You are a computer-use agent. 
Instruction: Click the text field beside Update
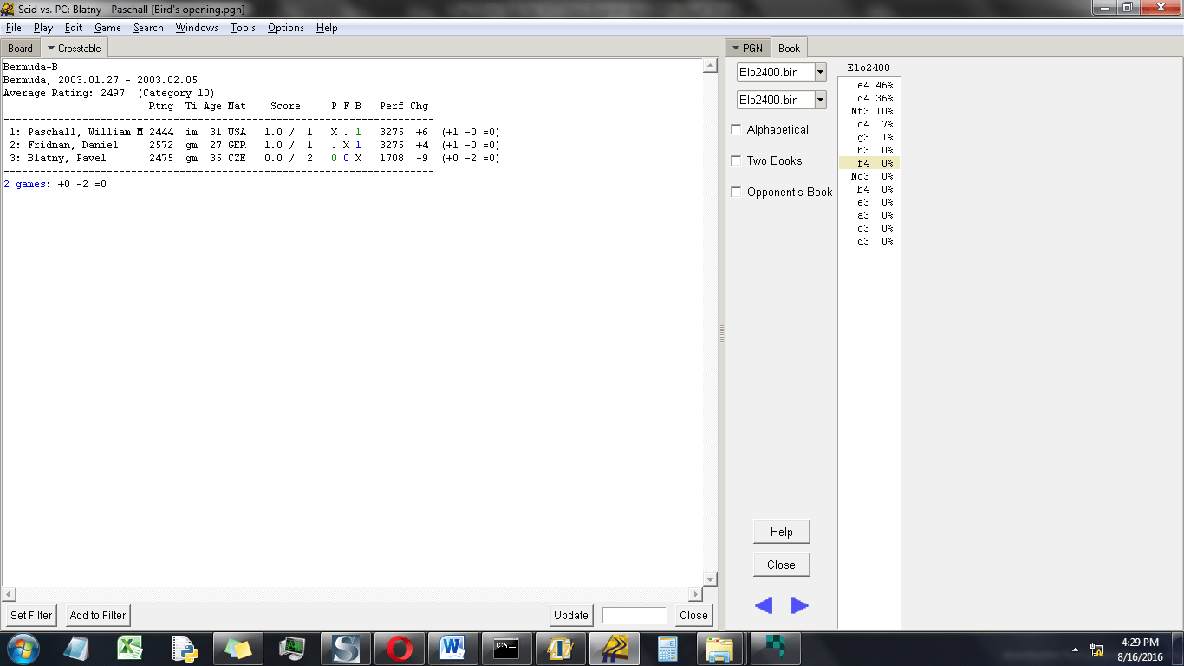(634, 615)
